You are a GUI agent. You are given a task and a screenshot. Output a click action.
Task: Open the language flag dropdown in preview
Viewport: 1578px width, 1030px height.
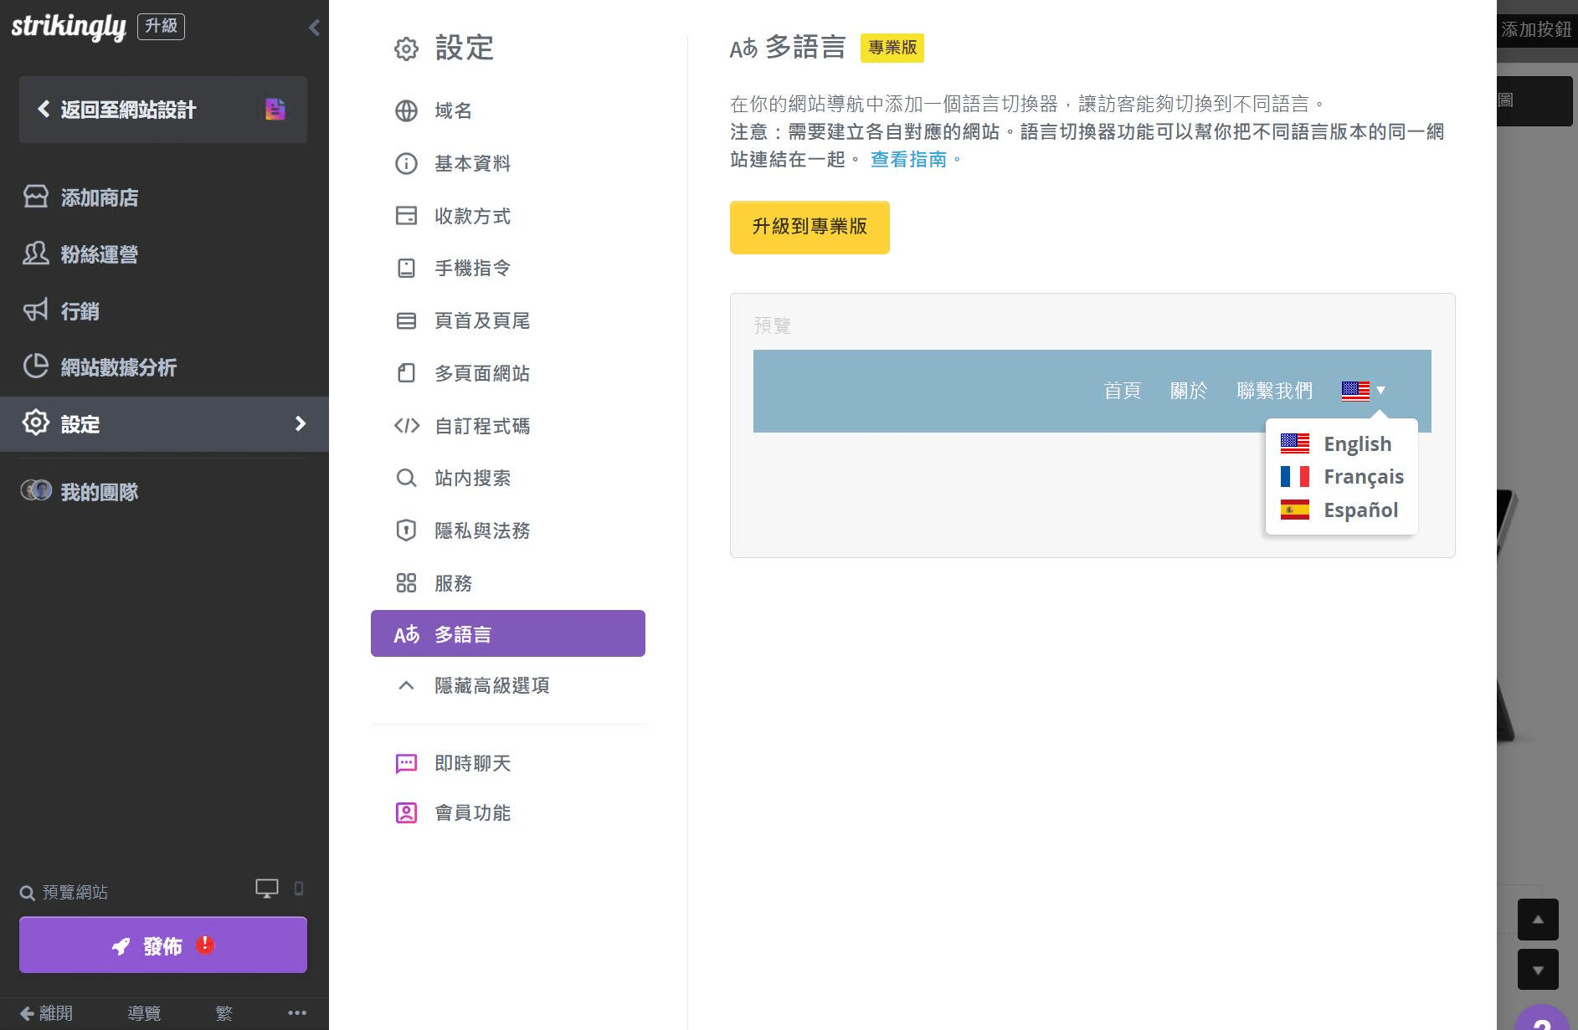[1363, 391]
